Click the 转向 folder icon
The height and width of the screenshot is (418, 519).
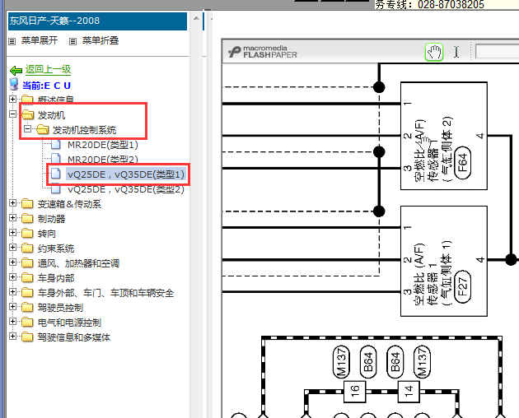[27, 234]
